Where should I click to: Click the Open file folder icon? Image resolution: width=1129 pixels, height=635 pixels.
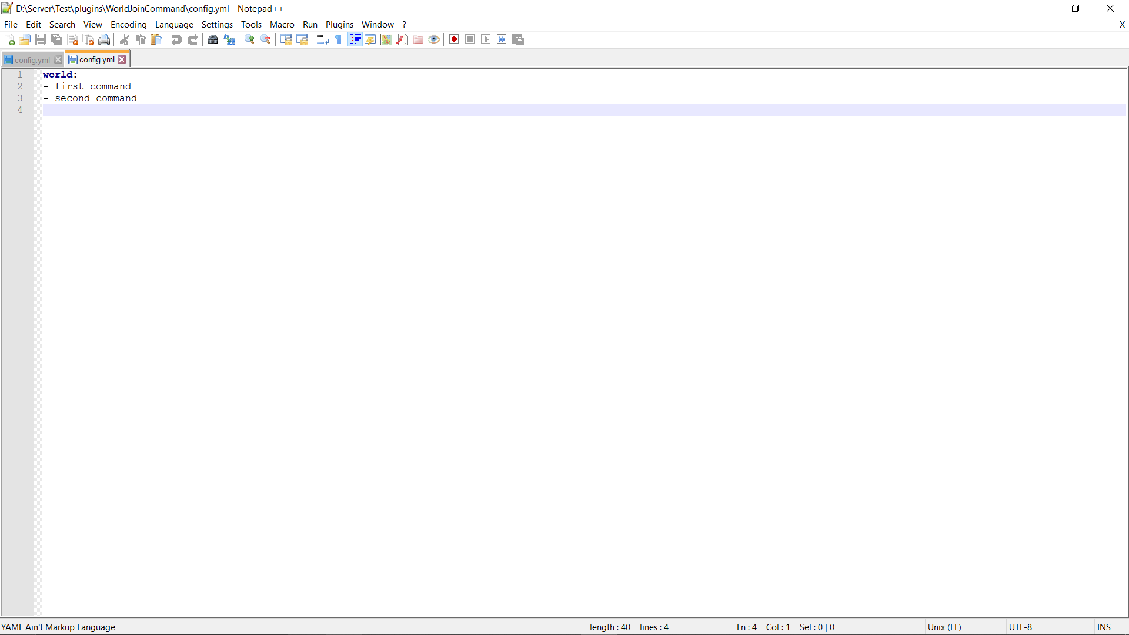(25, 39)
